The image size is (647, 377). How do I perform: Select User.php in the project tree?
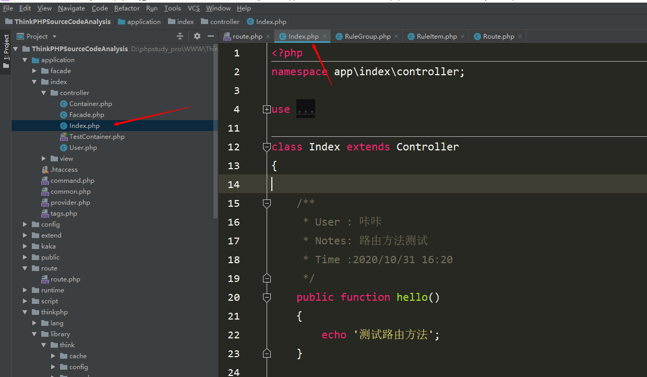[83, 148]
